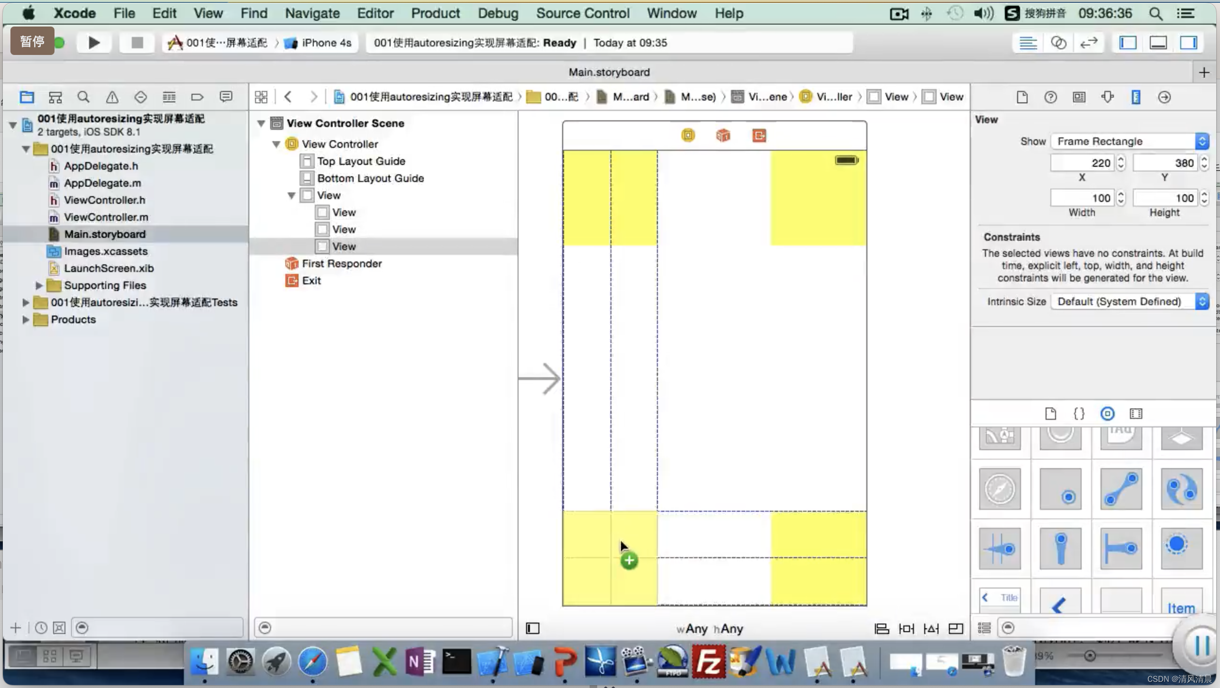1220x688 pixels.
Task: Expand the View Controller node
Action: (277, 143)
